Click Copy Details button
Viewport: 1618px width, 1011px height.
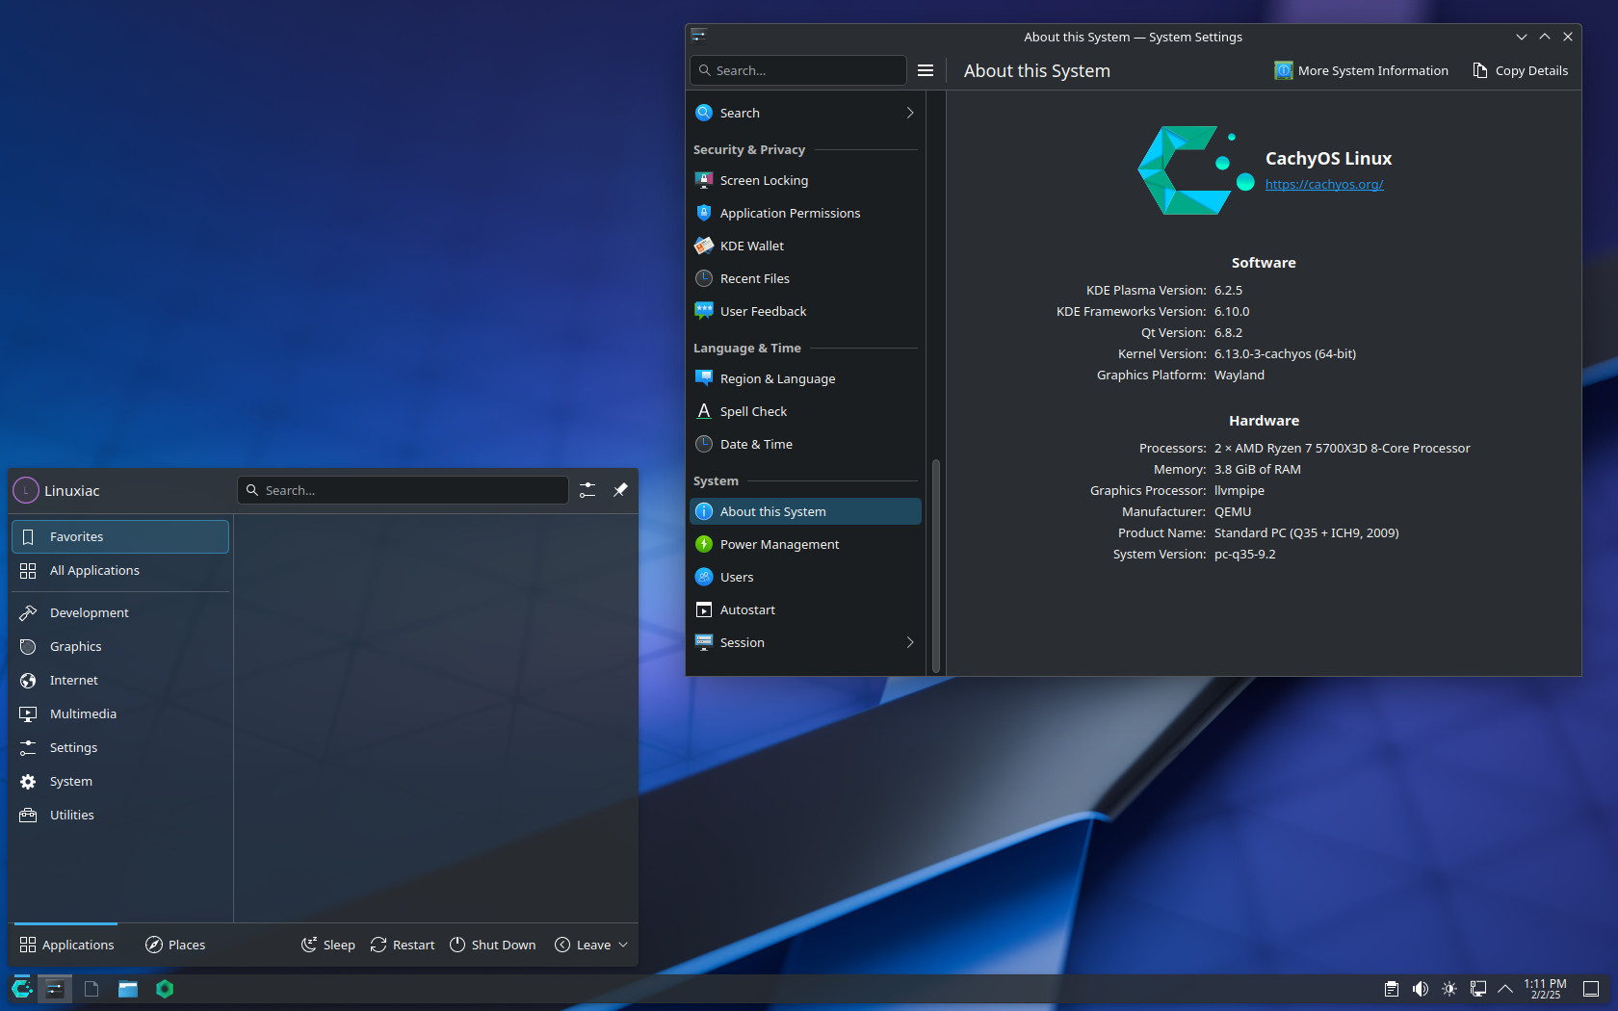[1520, 70]
